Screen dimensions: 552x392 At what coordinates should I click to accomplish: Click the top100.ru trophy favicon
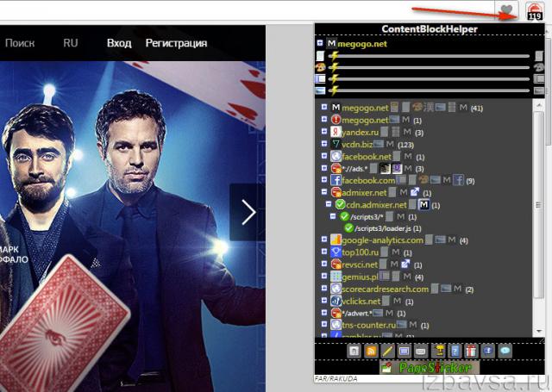coord(336,252)
